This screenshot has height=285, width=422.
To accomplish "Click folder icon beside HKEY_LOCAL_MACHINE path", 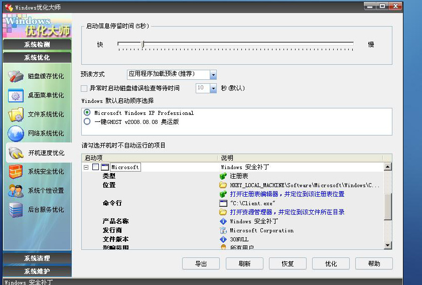I will 223,185.
